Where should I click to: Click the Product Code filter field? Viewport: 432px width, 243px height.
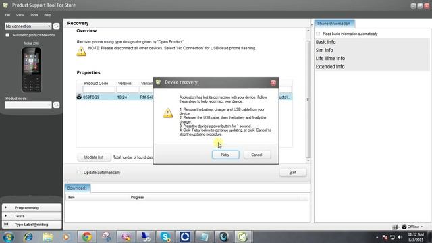[x=99, y=89]
